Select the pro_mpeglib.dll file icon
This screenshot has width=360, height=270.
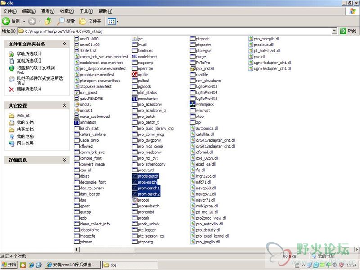pos(251,39)
